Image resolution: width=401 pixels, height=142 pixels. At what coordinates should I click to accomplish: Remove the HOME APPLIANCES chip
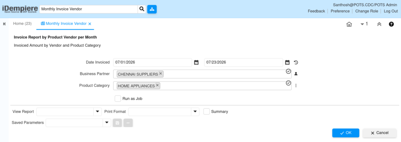coord(157,85)
